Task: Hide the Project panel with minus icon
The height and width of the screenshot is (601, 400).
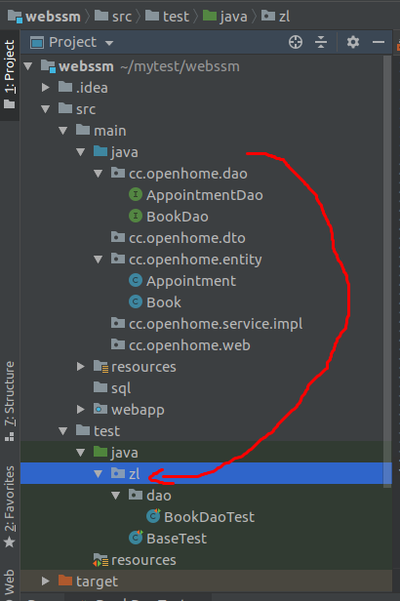Action: tap(379, 42)
